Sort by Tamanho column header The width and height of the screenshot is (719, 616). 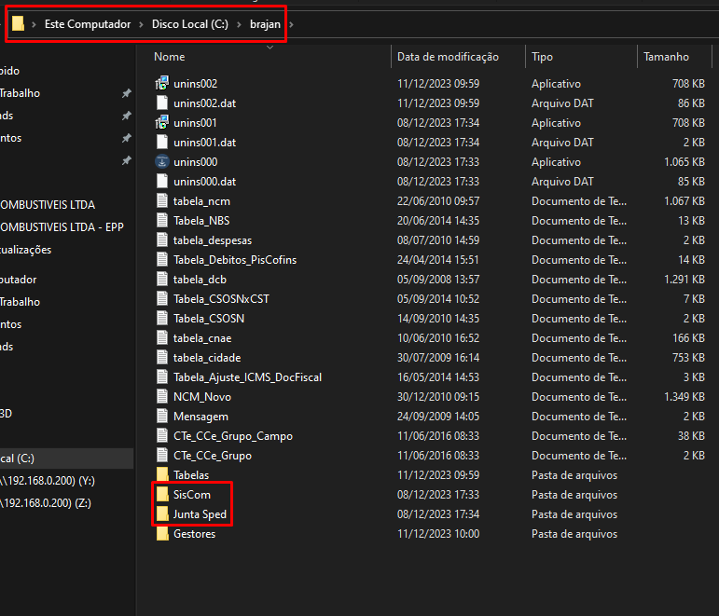[x=666, y=57]
